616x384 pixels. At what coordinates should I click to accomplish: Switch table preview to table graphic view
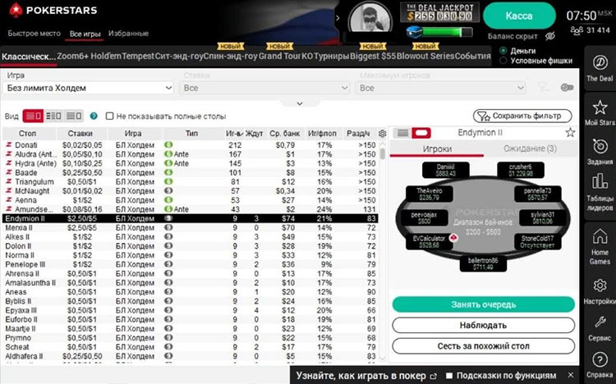[421, 133]
